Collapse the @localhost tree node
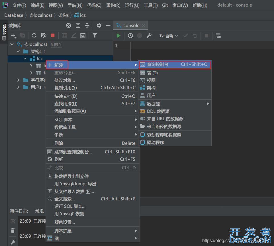Screen dimensions: 274x246 click(12, 44)
